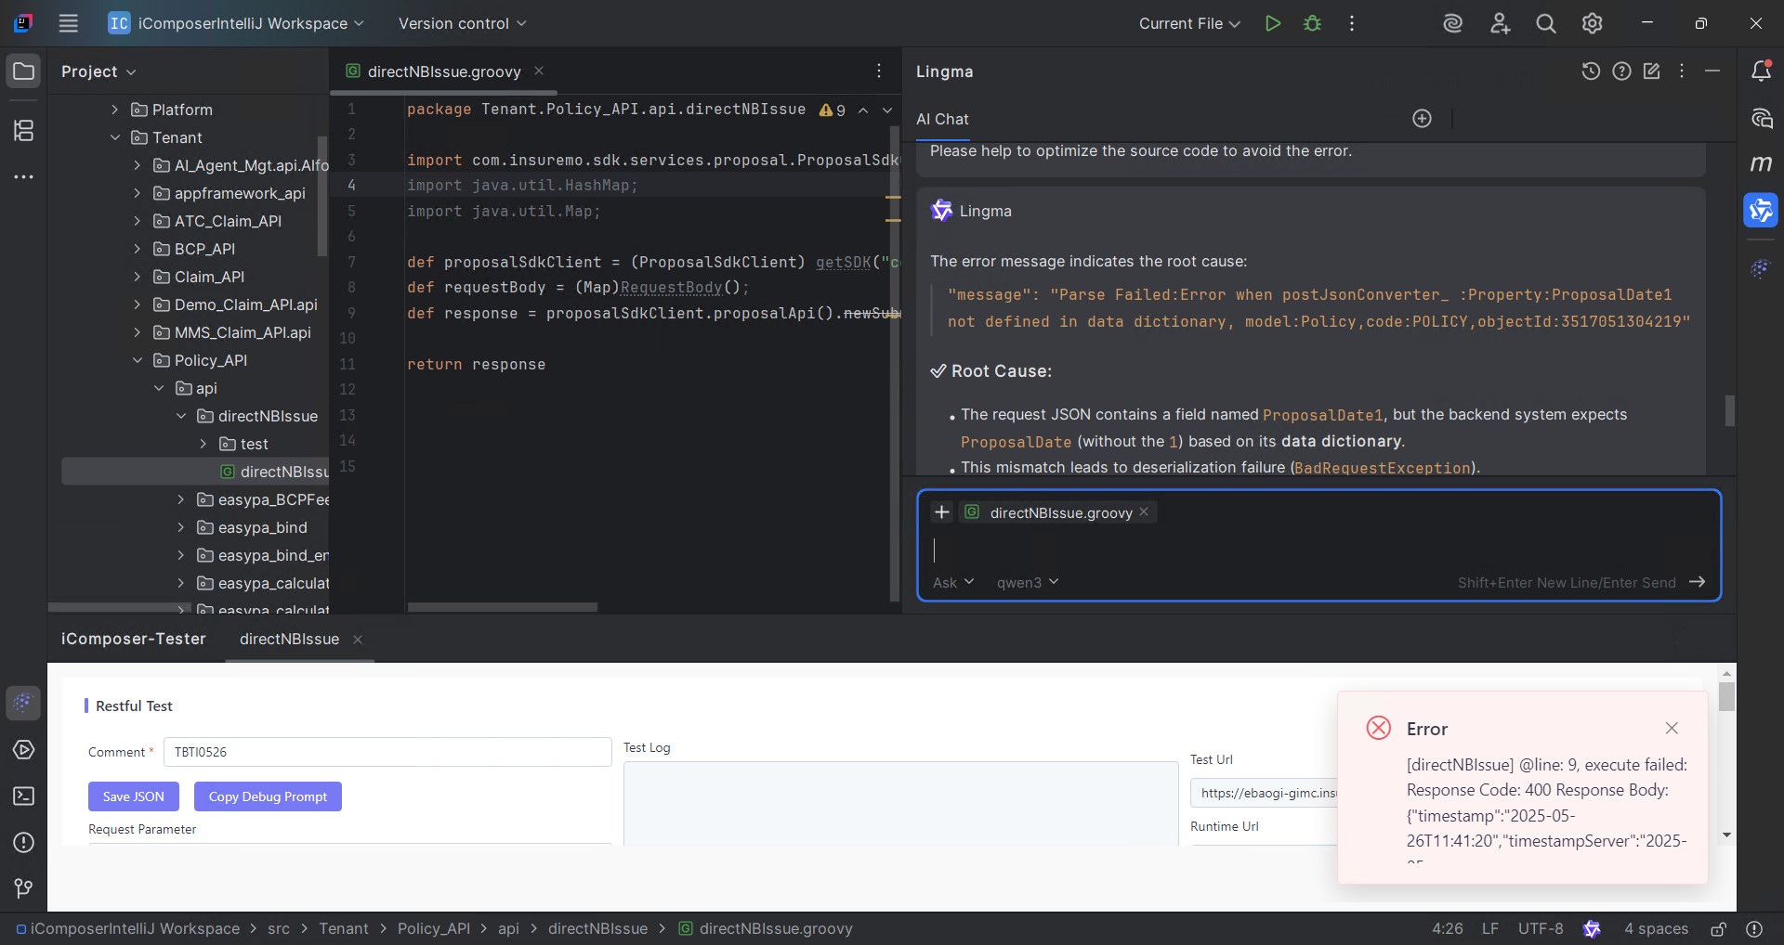Viewport: 1784px width, 945px height.
Task: Open the Git tool window icon
Action: click(23, 888)
